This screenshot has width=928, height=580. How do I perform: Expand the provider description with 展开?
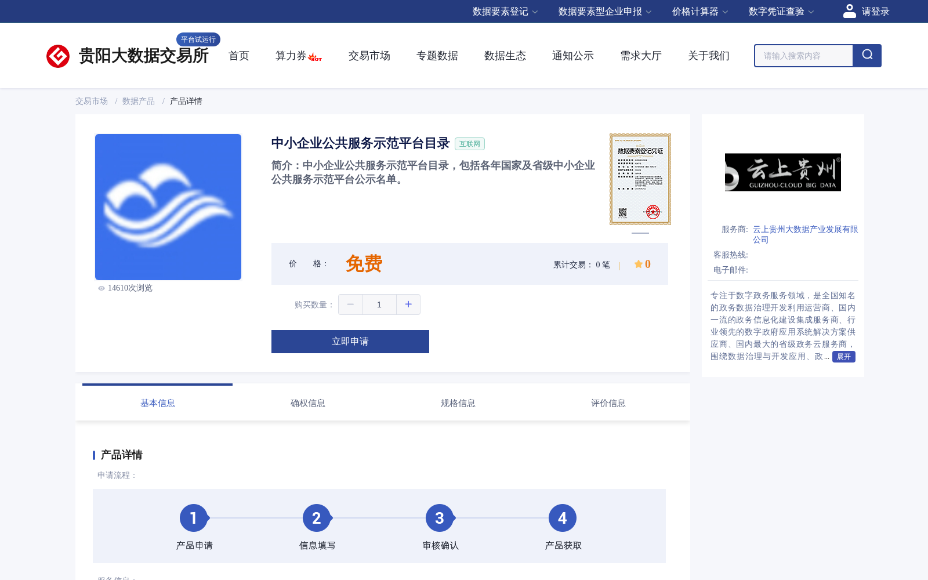click(844, 357)
